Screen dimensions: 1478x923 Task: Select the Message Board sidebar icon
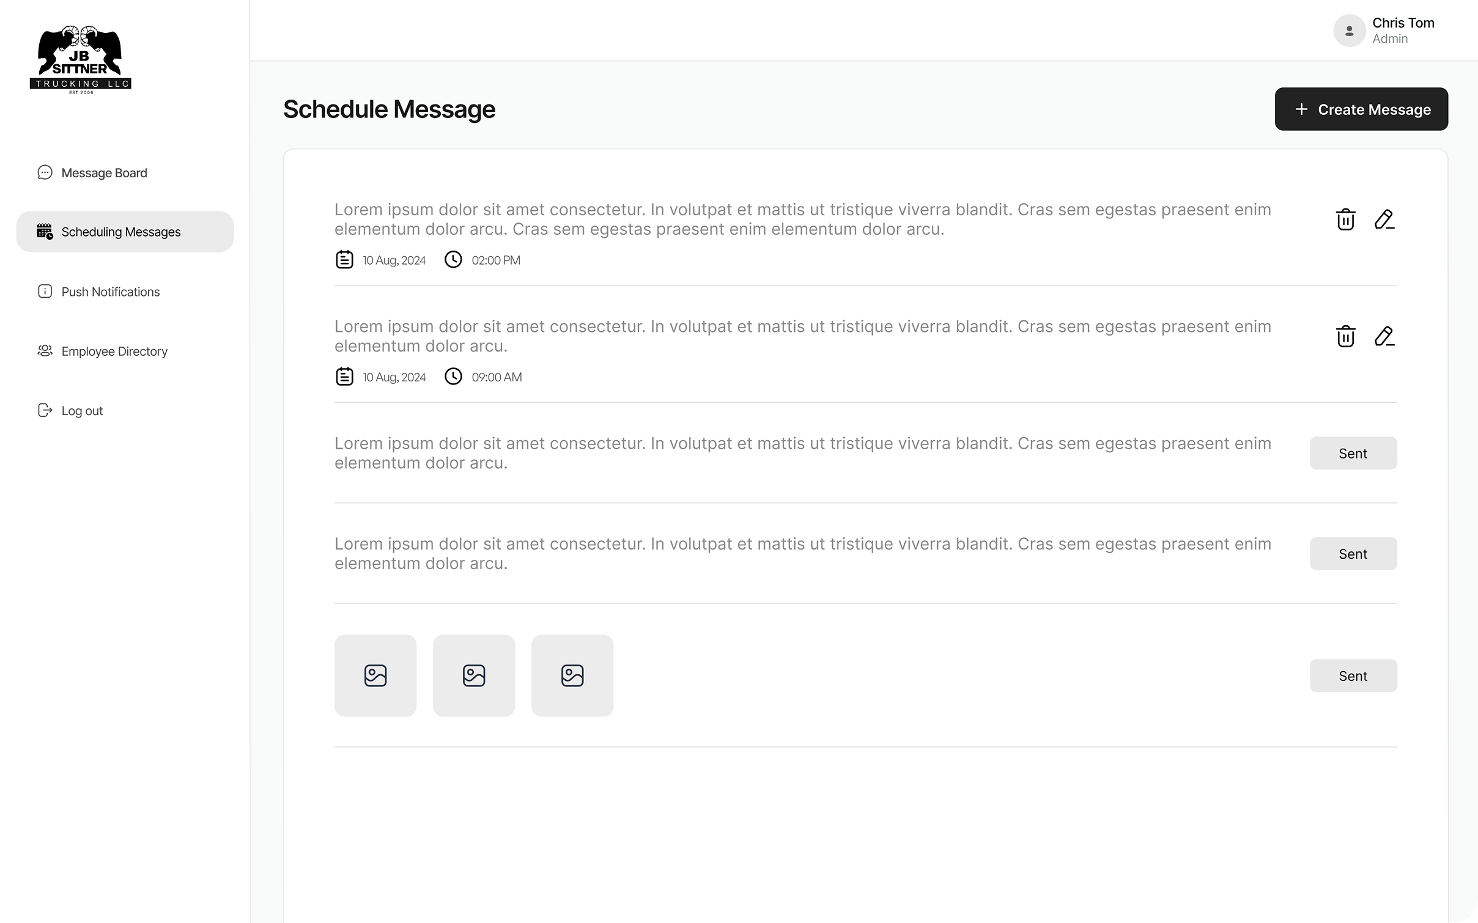(45, 172)
